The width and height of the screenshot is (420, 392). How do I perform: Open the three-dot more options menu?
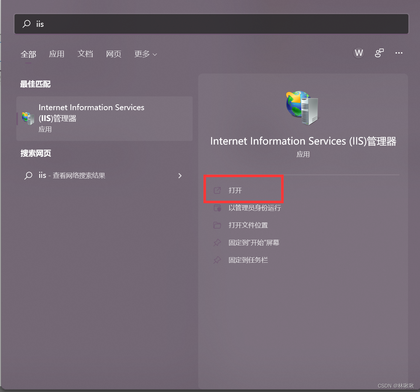[x=399, y=53]
